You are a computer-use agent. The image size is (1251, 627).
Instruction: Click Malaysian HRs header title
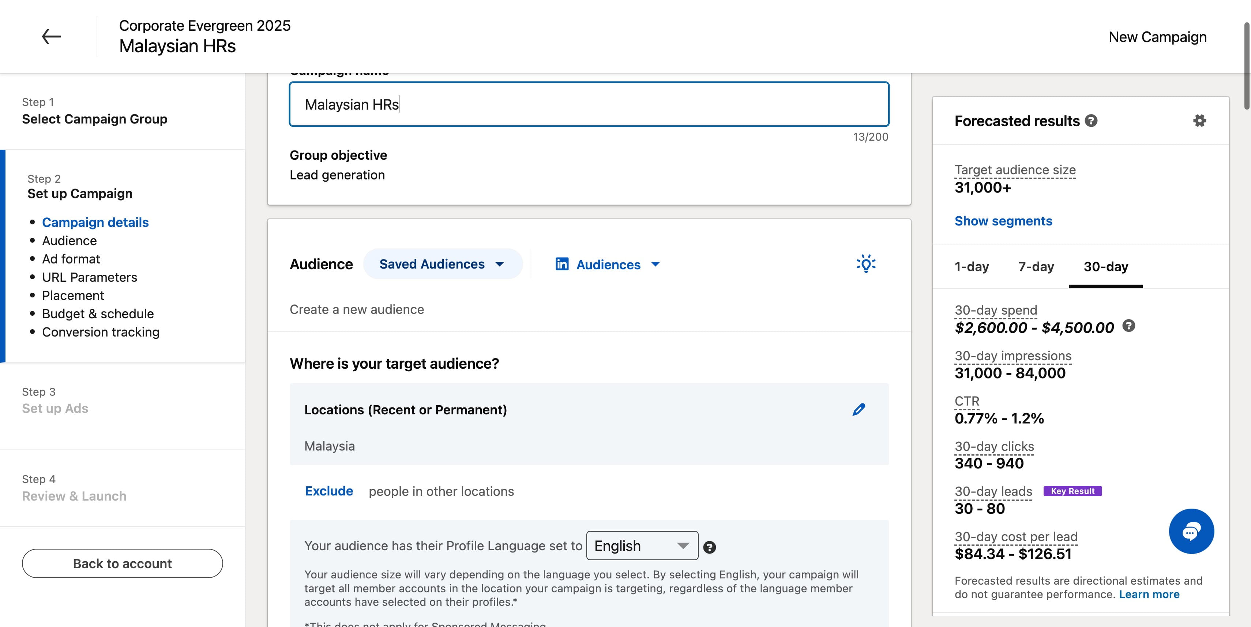coord(177,46)
